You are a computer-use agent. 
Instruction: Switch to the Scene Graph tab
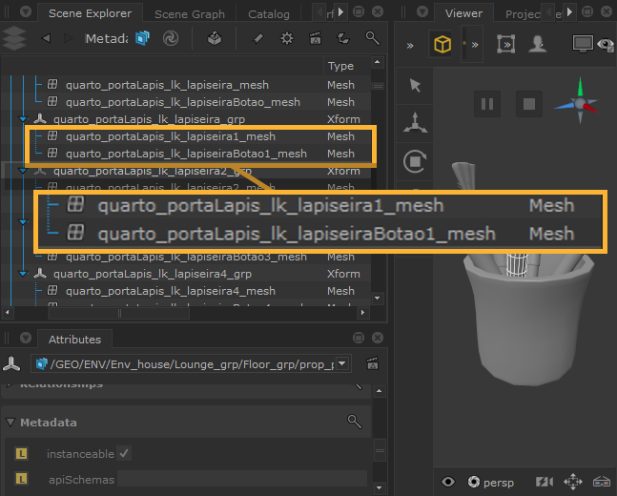click(189, 14)
